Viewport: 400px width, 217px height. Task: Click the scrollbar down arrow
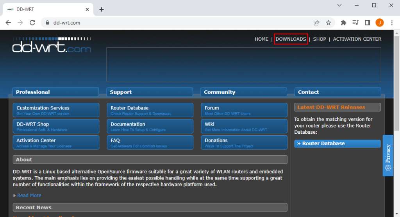pyautogui.click(x=397, y=213)
